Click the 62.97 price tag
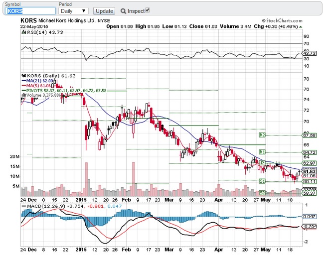The height and width of the screenshot is (255, 325). pyautogui.click(x=309, y=163)
